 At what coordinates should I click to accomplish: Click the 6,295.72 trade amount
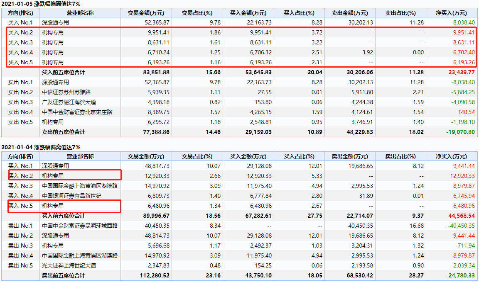[x=159, y=122]
